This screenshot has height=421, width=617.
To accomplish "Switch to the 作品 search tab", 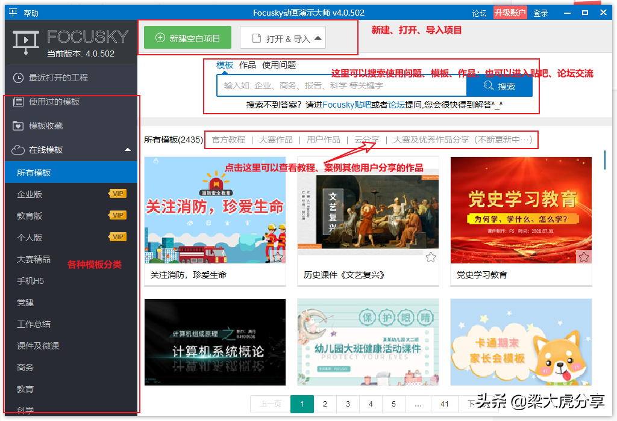I will pyautogui.click(x=247, y=64).
